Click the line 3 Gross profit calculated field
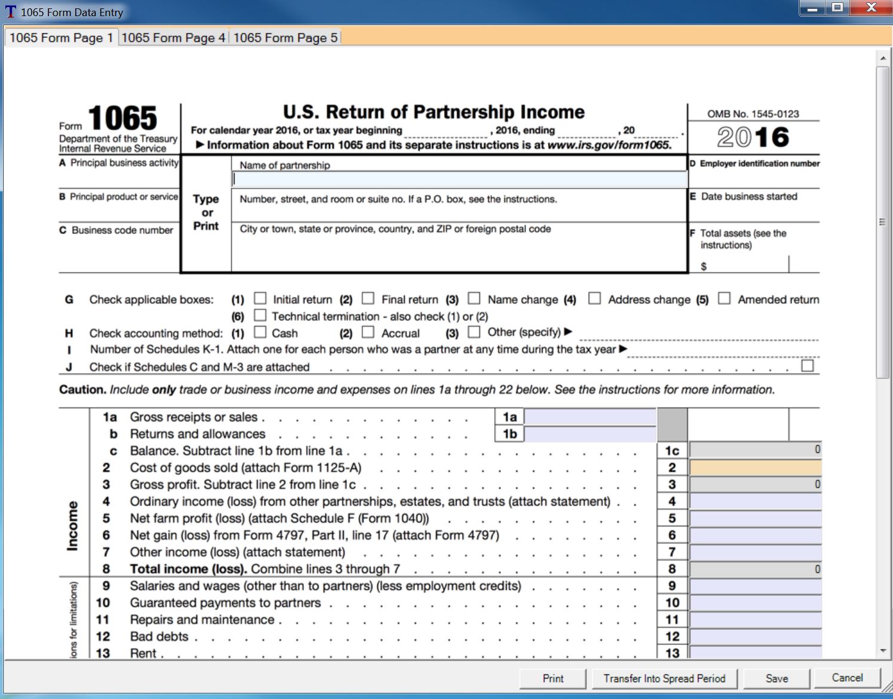The height and width of the screenshot is (699, 893). tap(755, 484)
